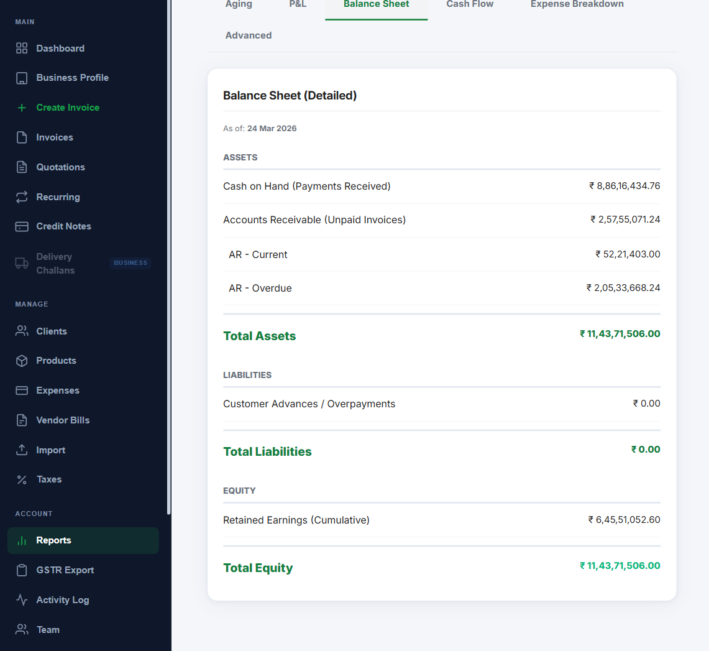Click the Taxes percent icon
Screen dimensions: 709x651
click(22, 479)
